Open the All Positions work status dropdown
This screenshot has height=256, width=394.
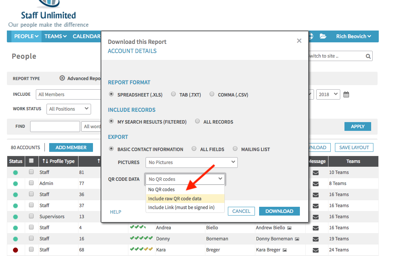coord(69,109)
